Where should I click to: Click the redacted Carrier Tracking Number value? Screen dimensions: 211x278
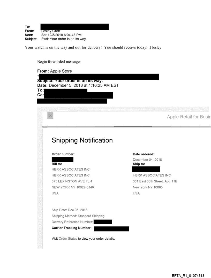(112, 228)
